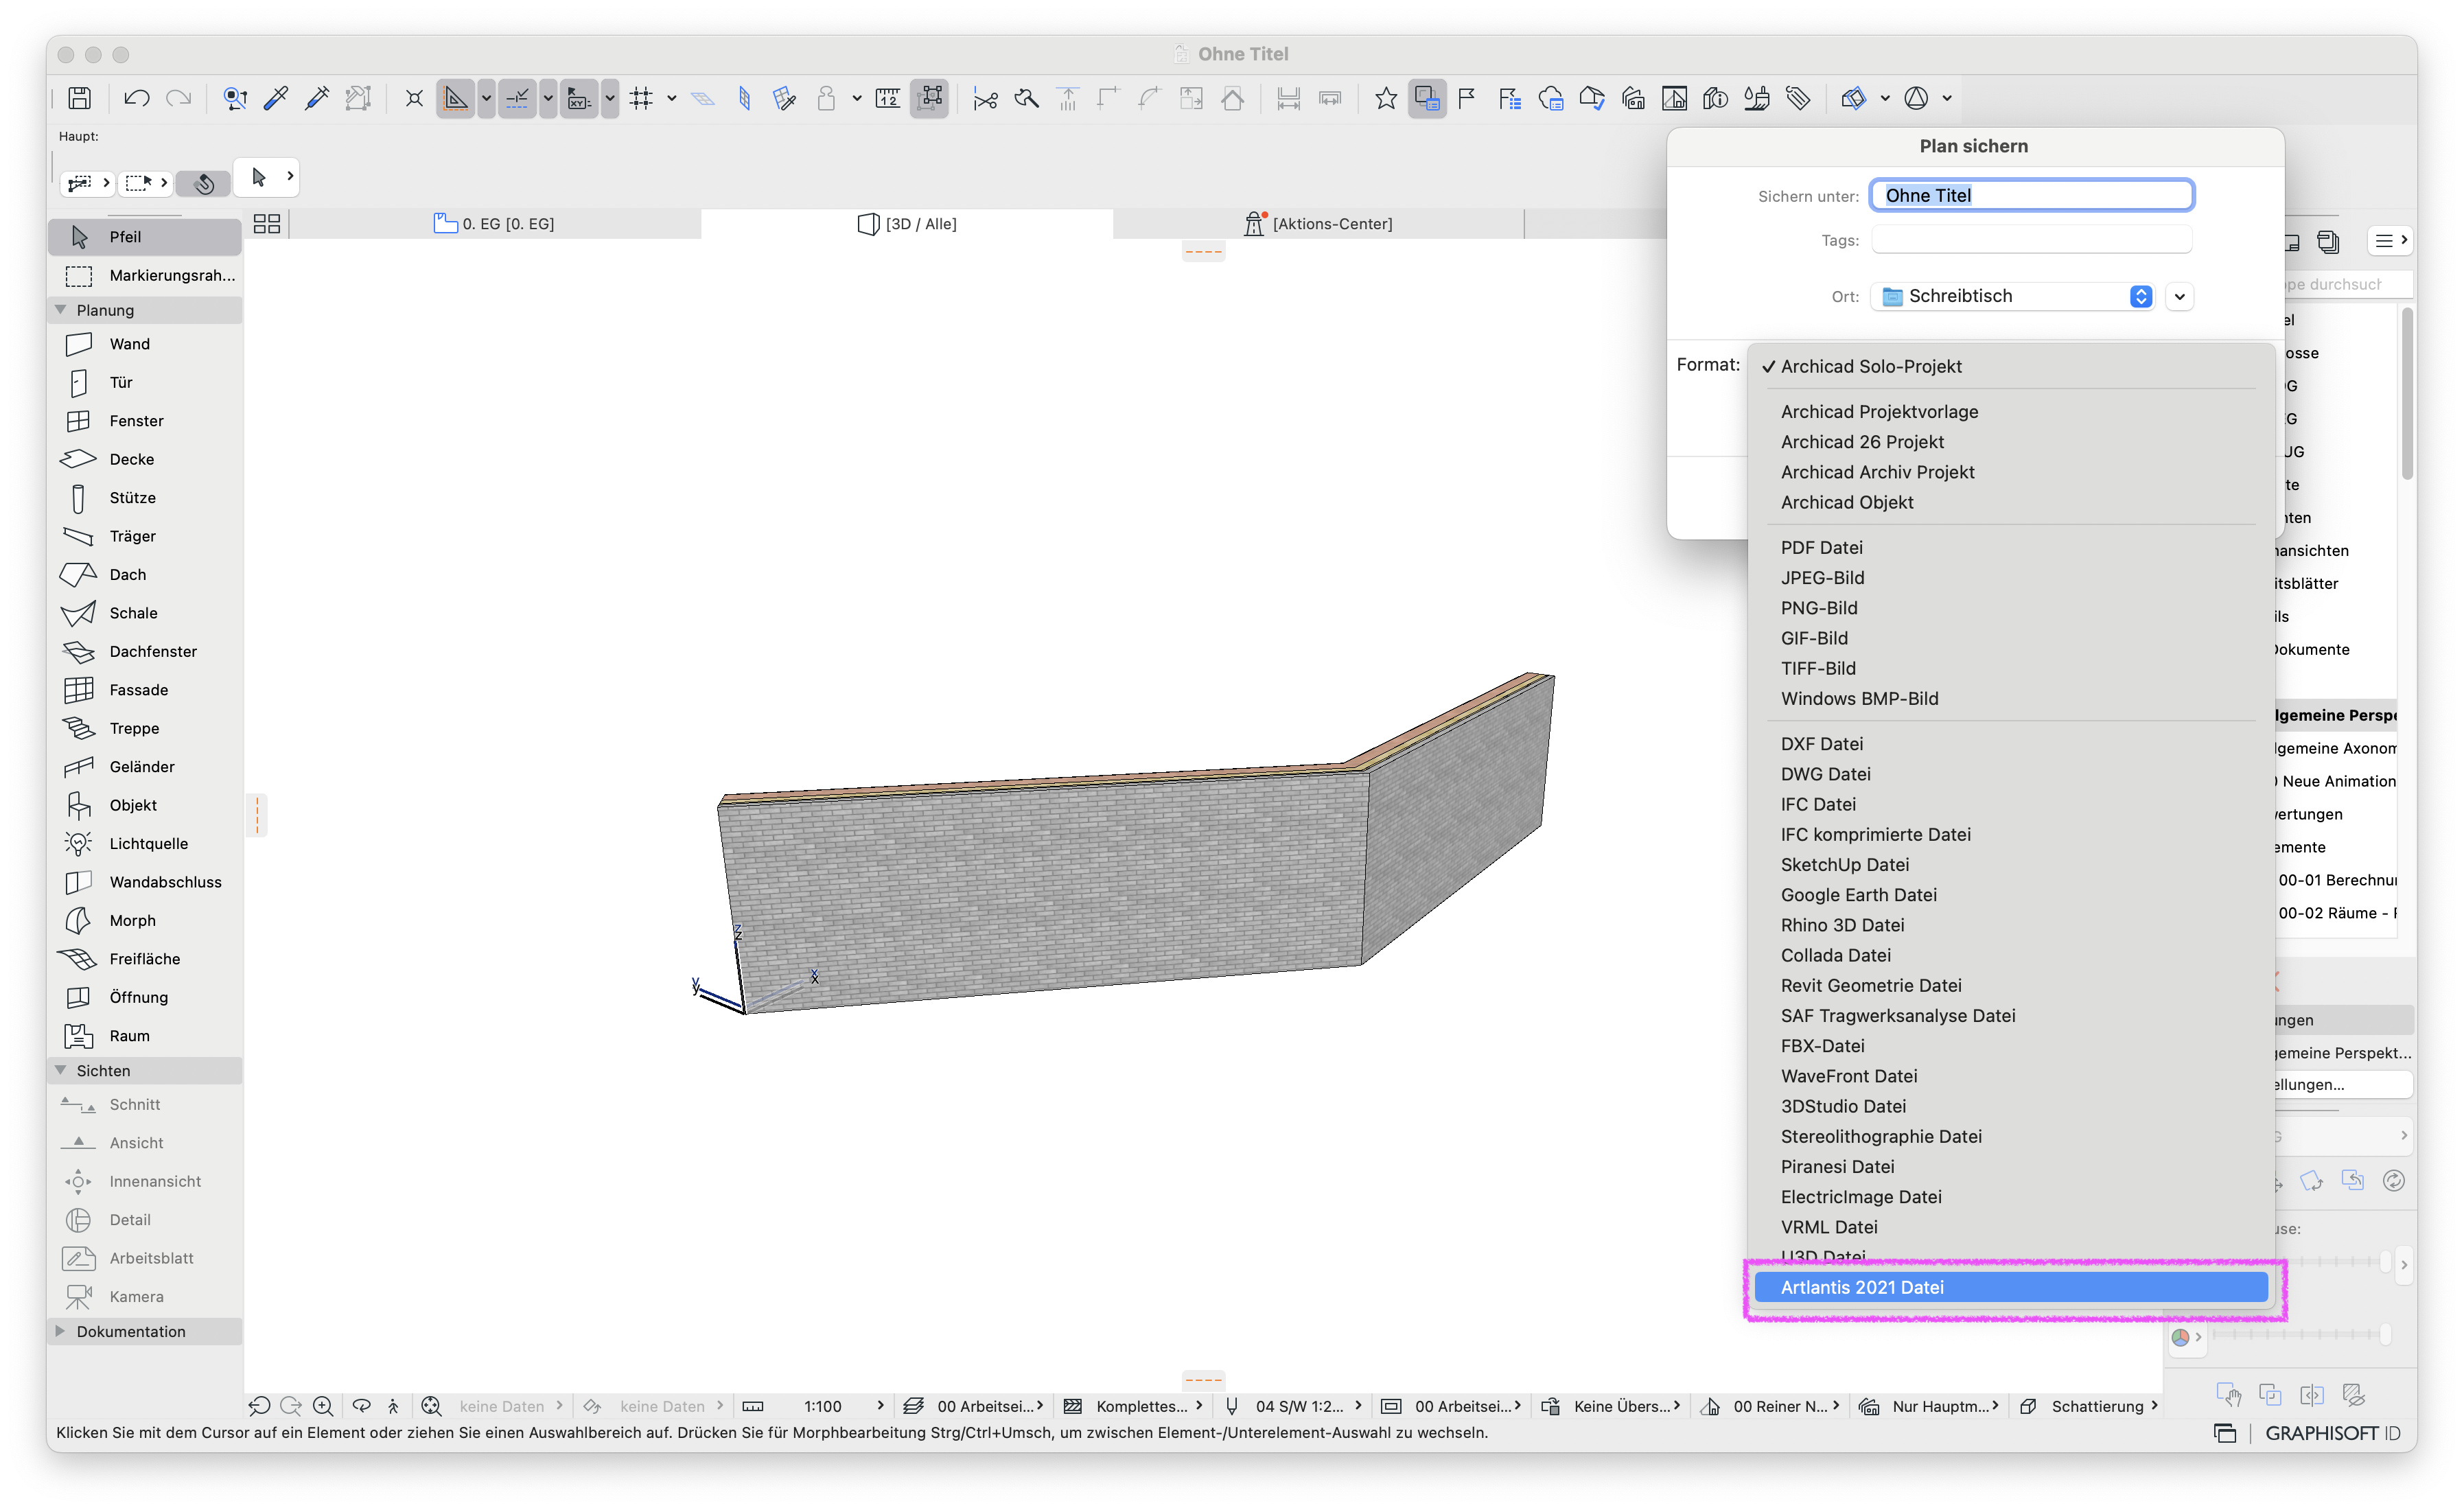Toggle the highlighted Navigator palette button

(1427, 98)
